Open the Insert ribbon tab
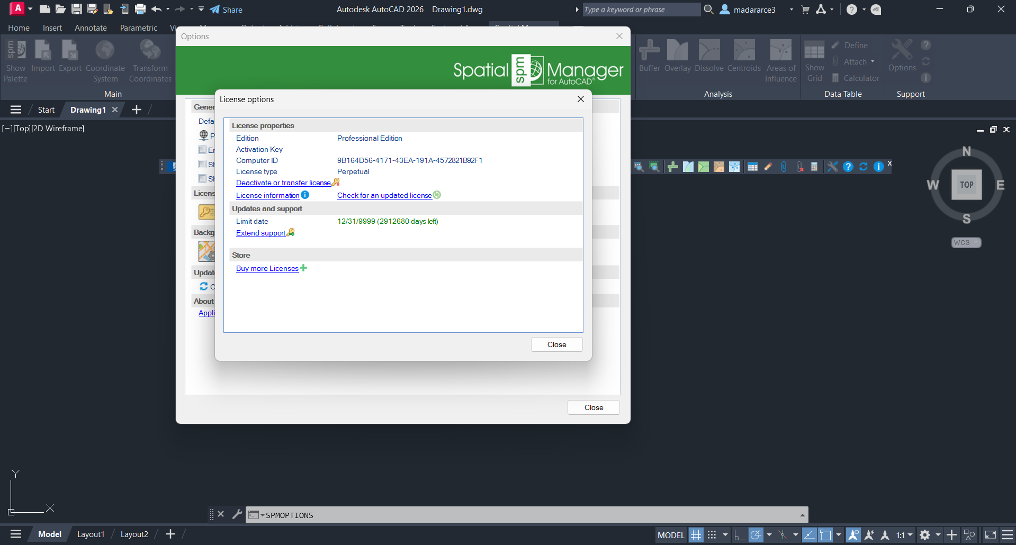1016x545 pixels. pos(52,28)
